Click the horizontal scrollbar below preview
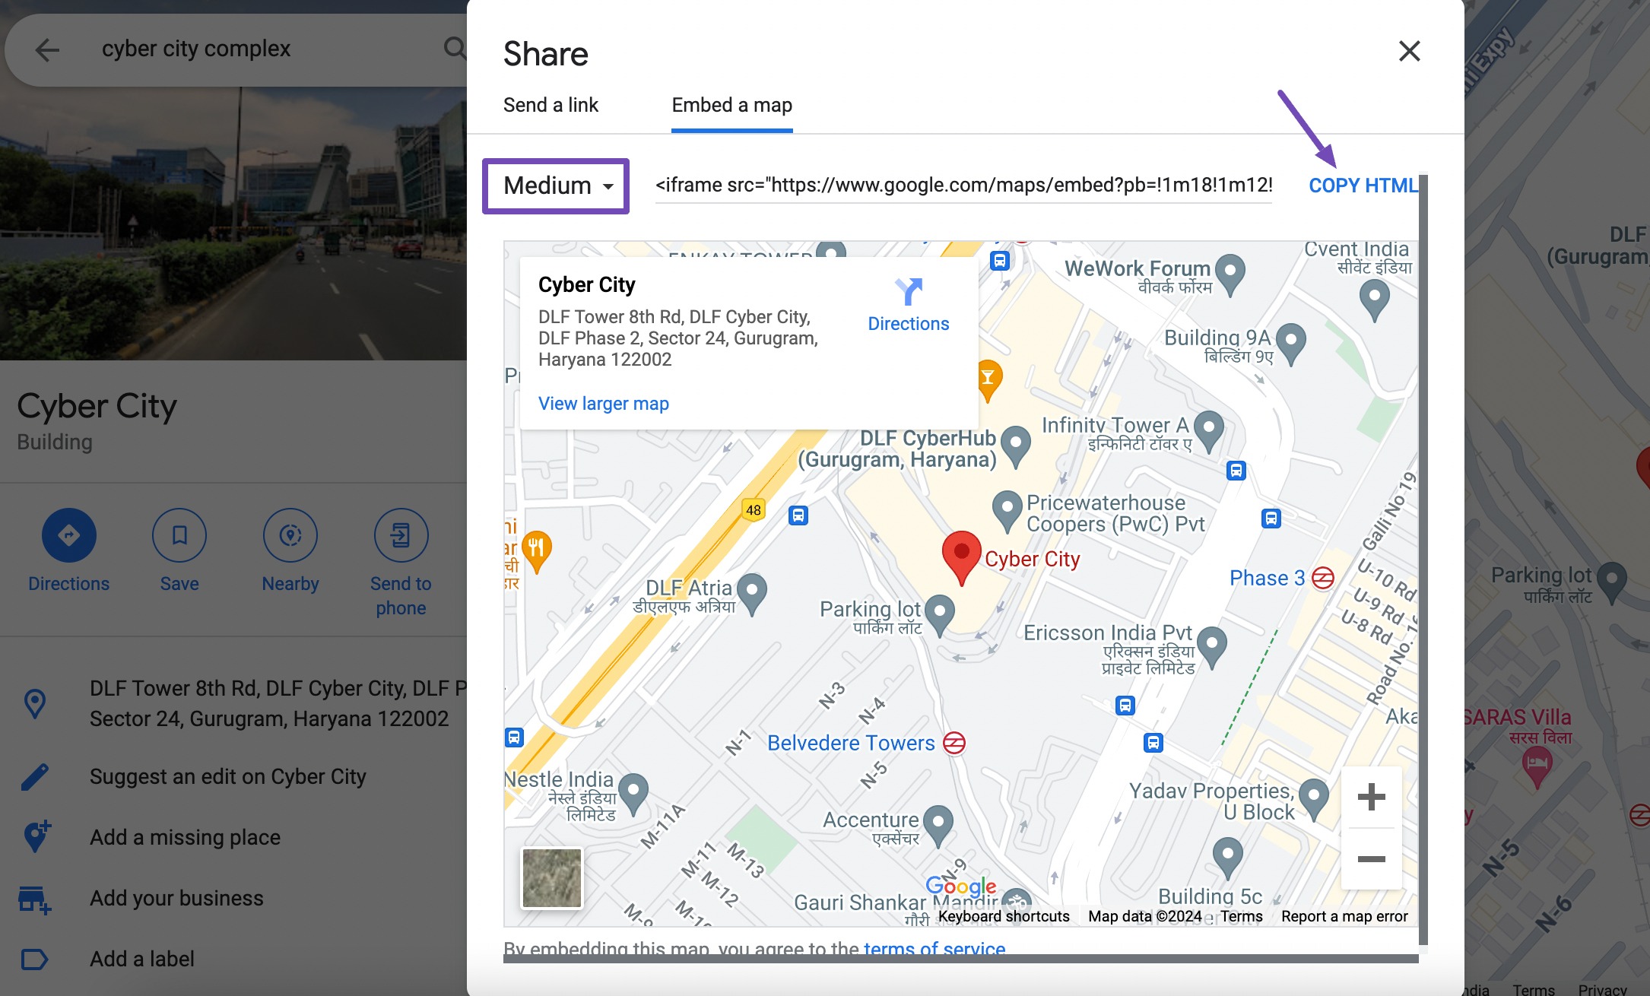Image resolution: width=1650 pixels, height=996 pixels. click(x=960, y=958)
